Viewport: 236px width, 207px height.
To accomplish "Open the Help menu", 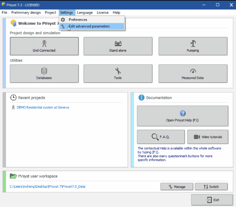I will 116,12.
